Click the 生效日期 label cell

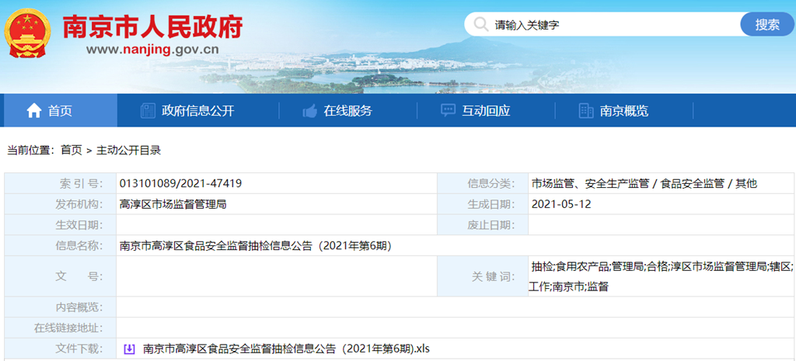pos(61,225)
